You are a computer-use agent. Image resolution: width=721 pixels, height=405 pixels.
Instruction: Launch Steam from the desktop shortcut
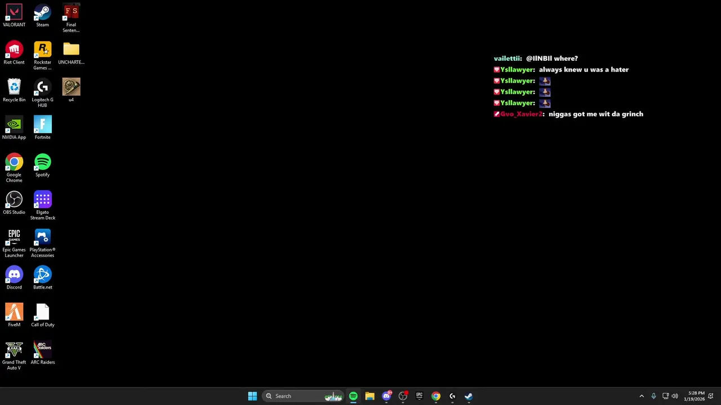[x=42, y=16]
